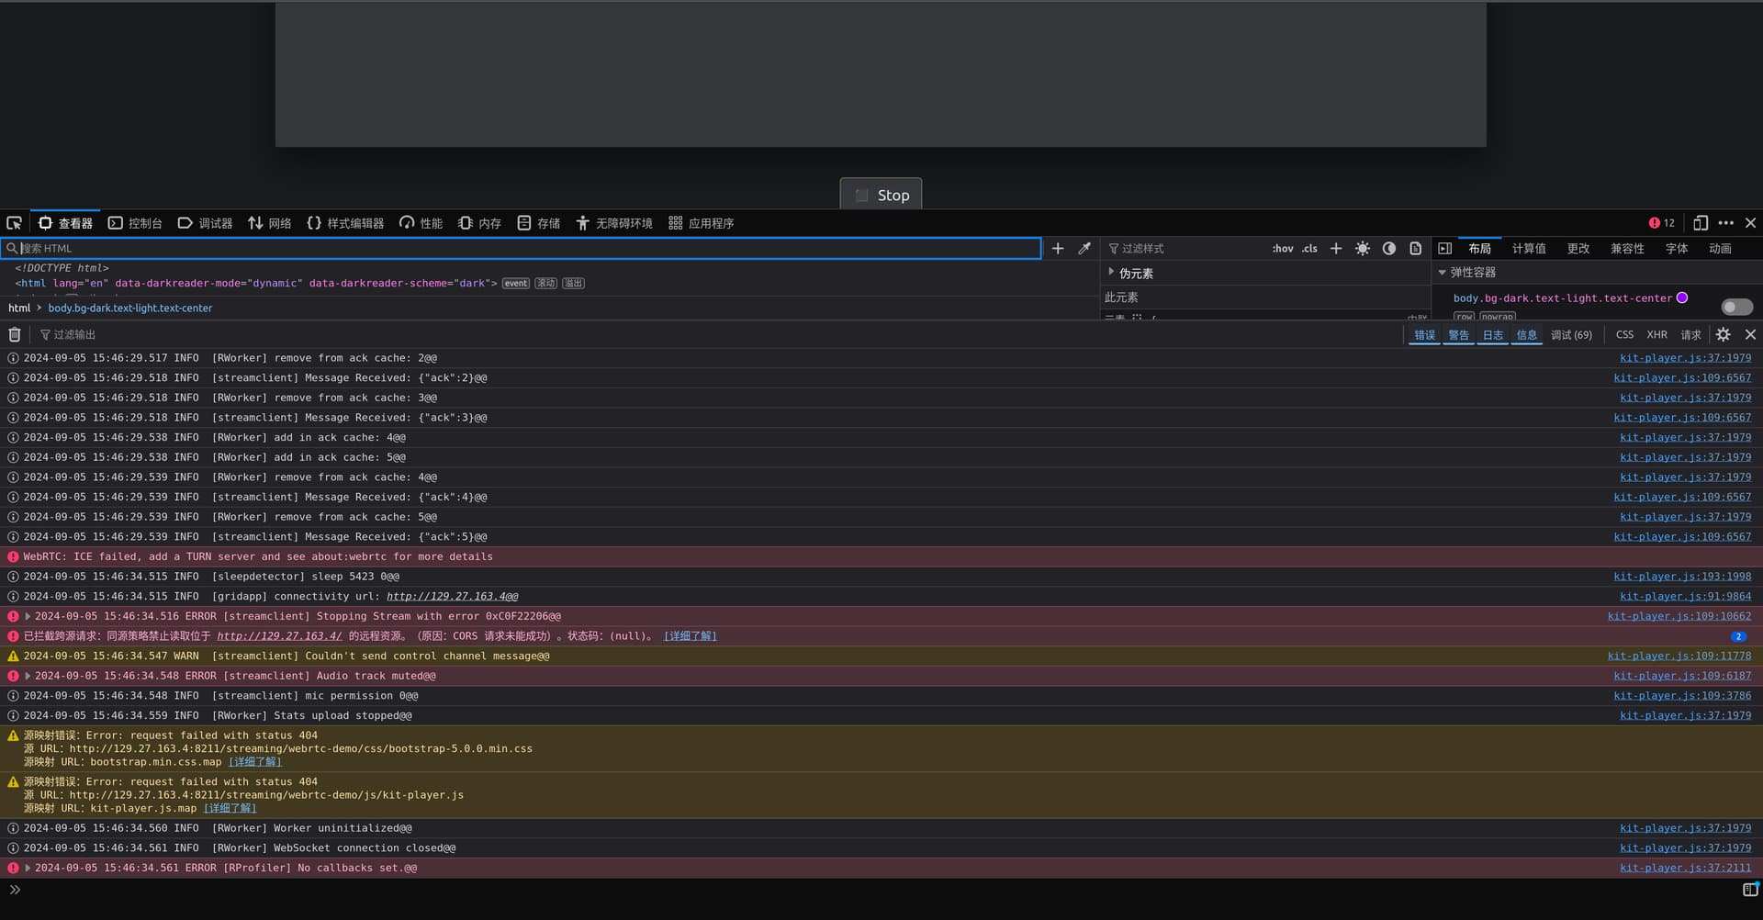This screenshot has height=920, width=1763.
Task: Expand the 'Audio track muted' error entry
Action: click(28, 676)
